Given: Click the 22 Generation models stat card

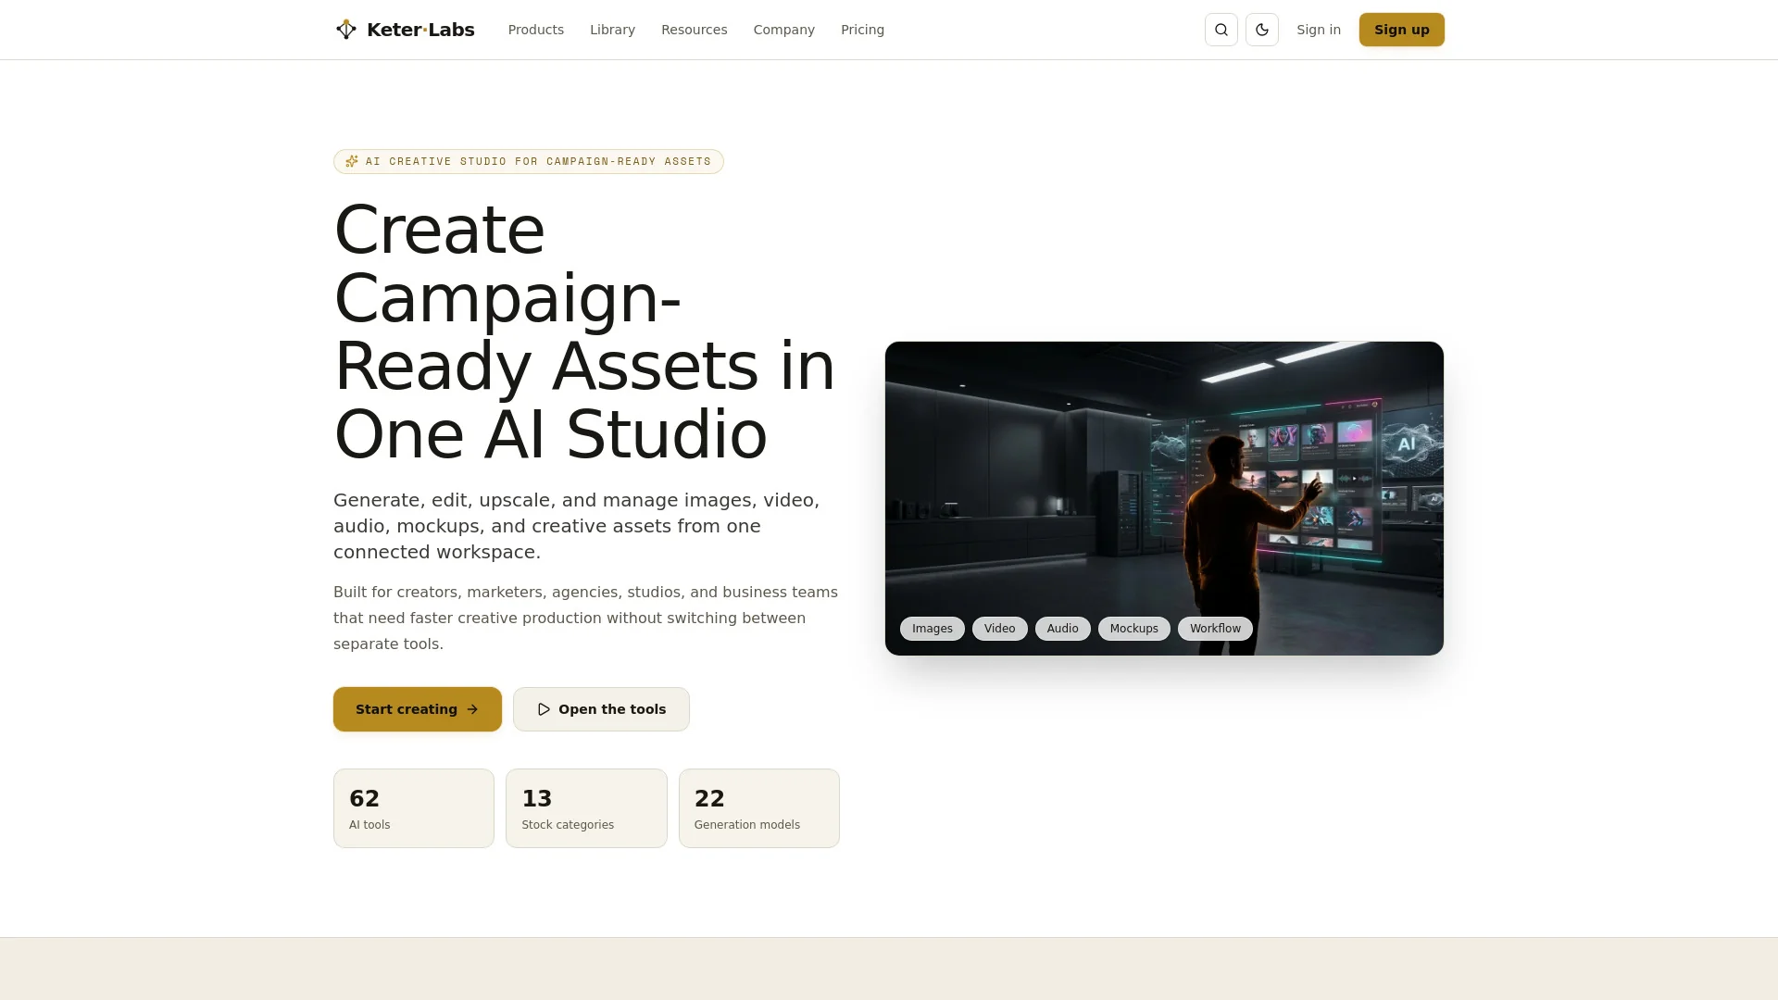Looking at the screenshot, I should point(759,808).
